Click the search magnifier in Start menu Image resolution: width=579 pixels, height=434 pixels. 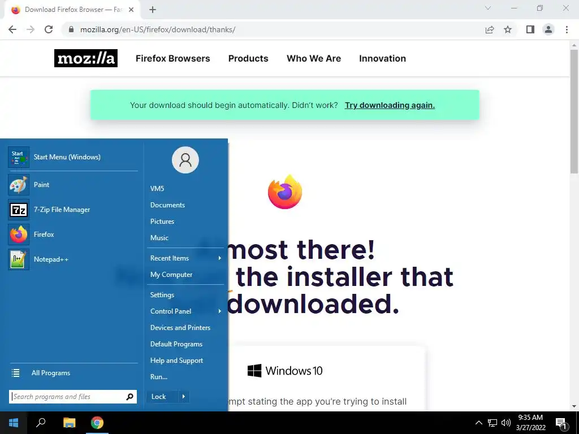129,397
